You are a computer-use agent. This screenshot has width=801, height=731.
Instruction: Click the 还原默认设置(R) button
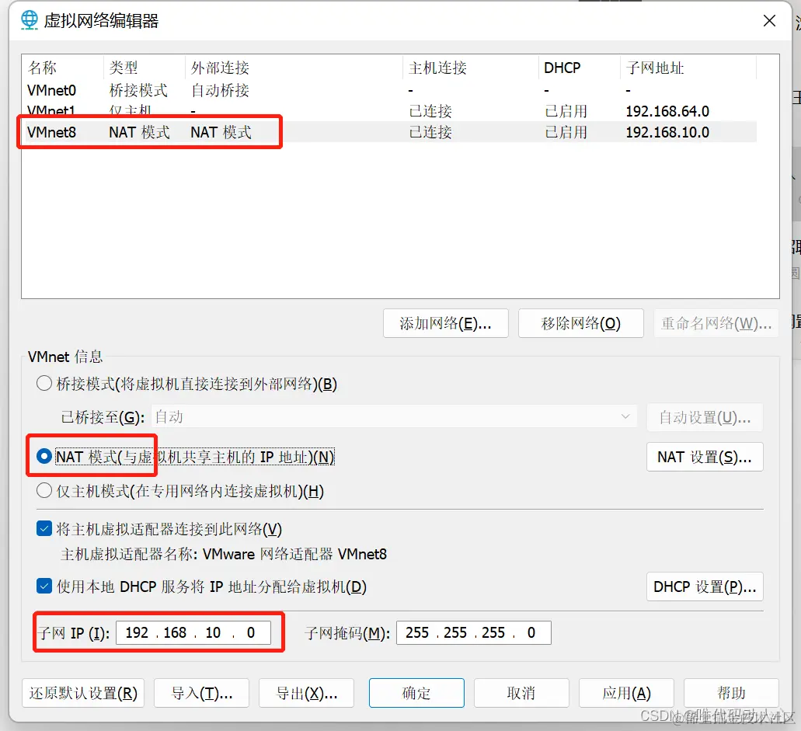pos(83,693)
